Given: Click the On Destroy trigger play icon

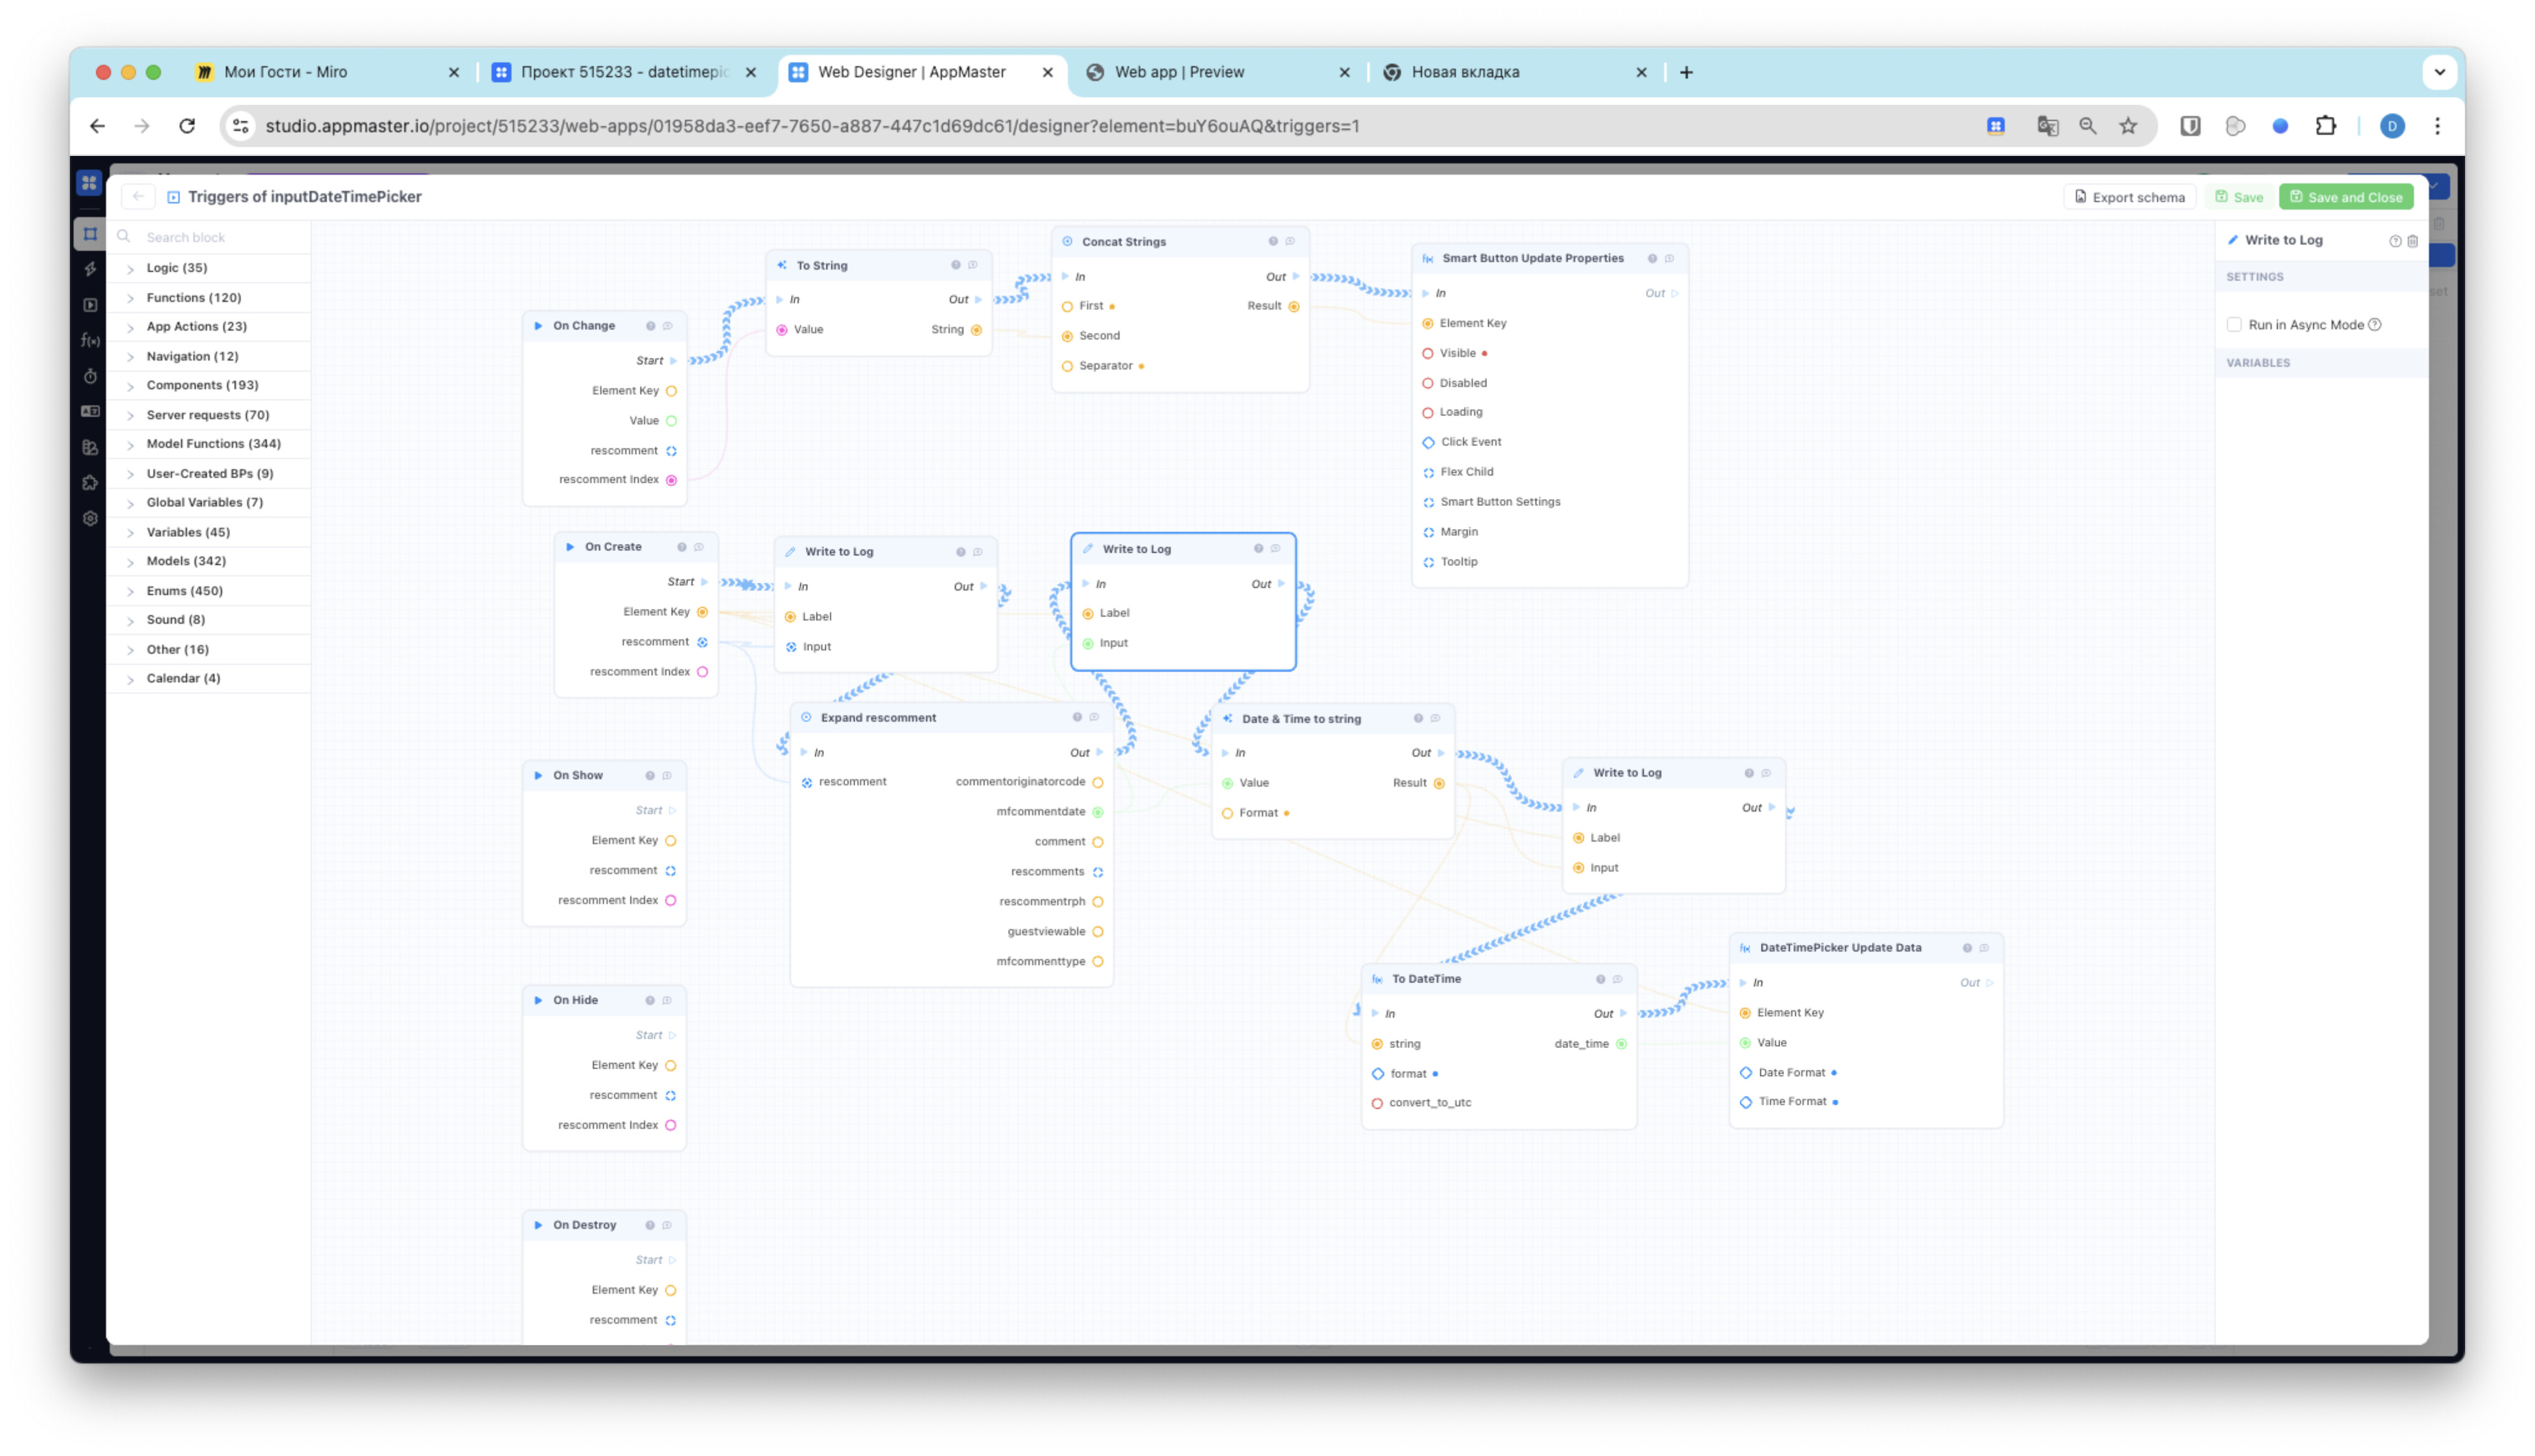Looking at the screenshot, I should coord(539,1225).
